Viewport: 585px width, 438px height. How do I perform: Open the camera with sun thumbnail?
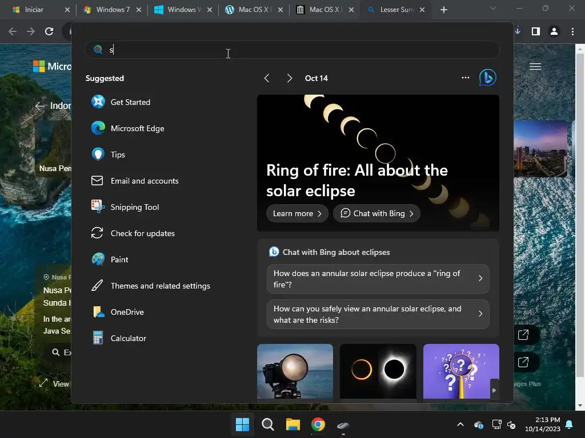point(295,371)
